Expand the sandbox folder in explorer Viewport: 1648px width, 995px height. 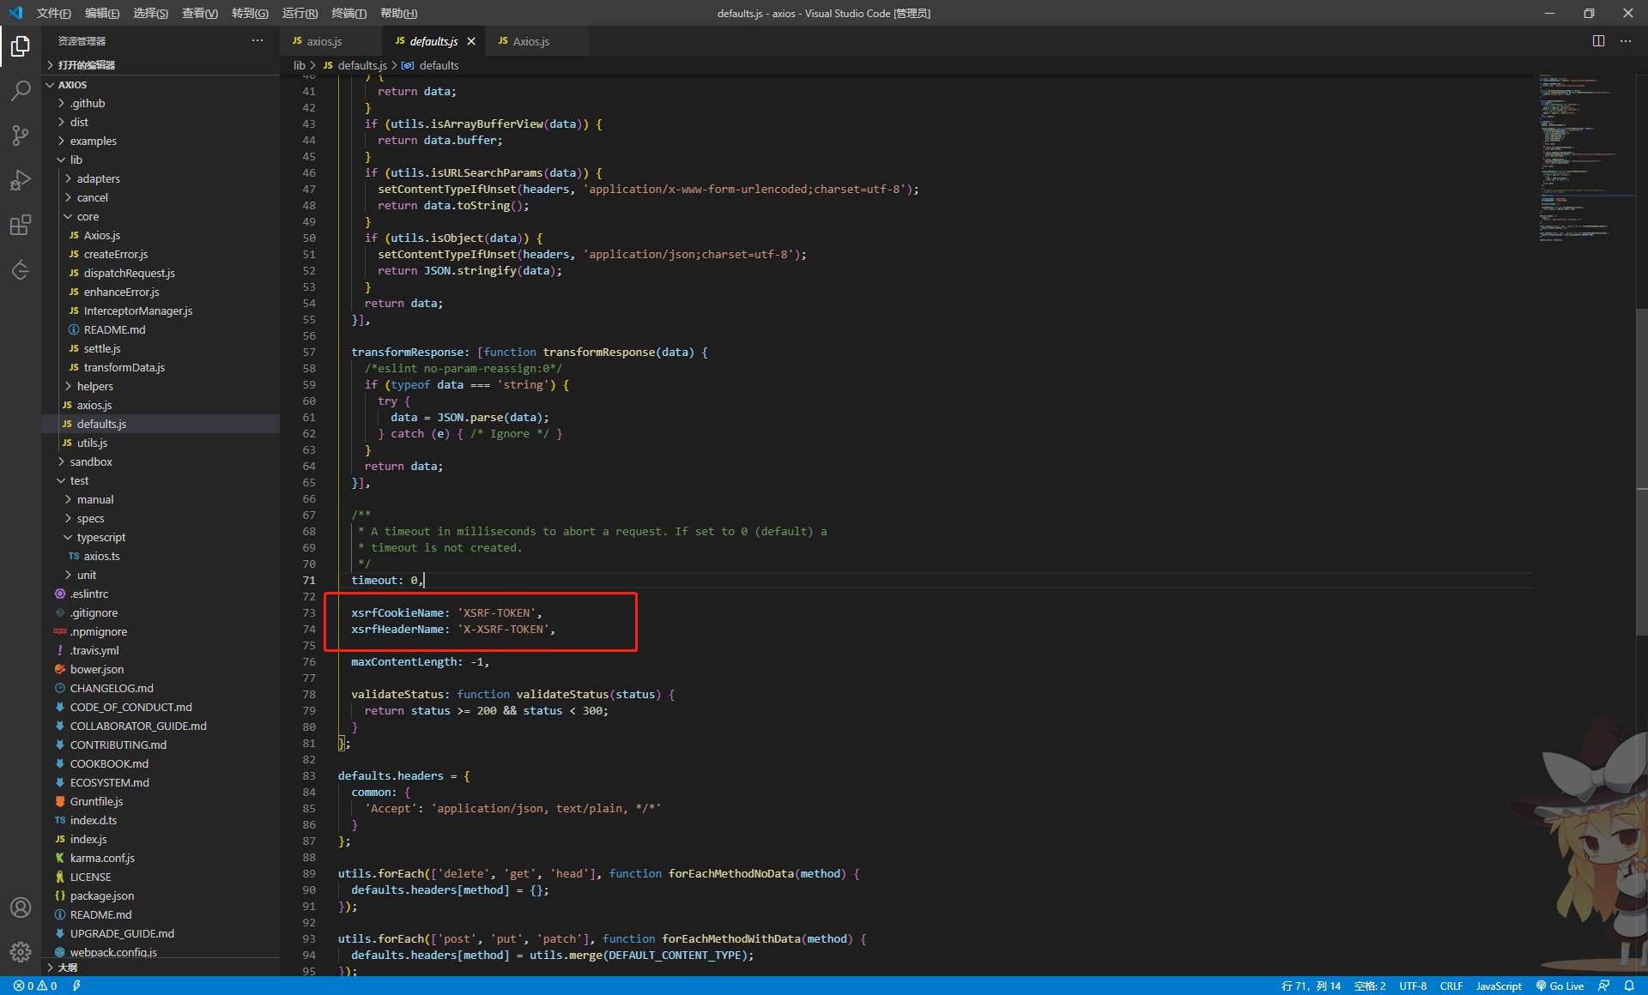pyautogui.click(x=91, y=461)
